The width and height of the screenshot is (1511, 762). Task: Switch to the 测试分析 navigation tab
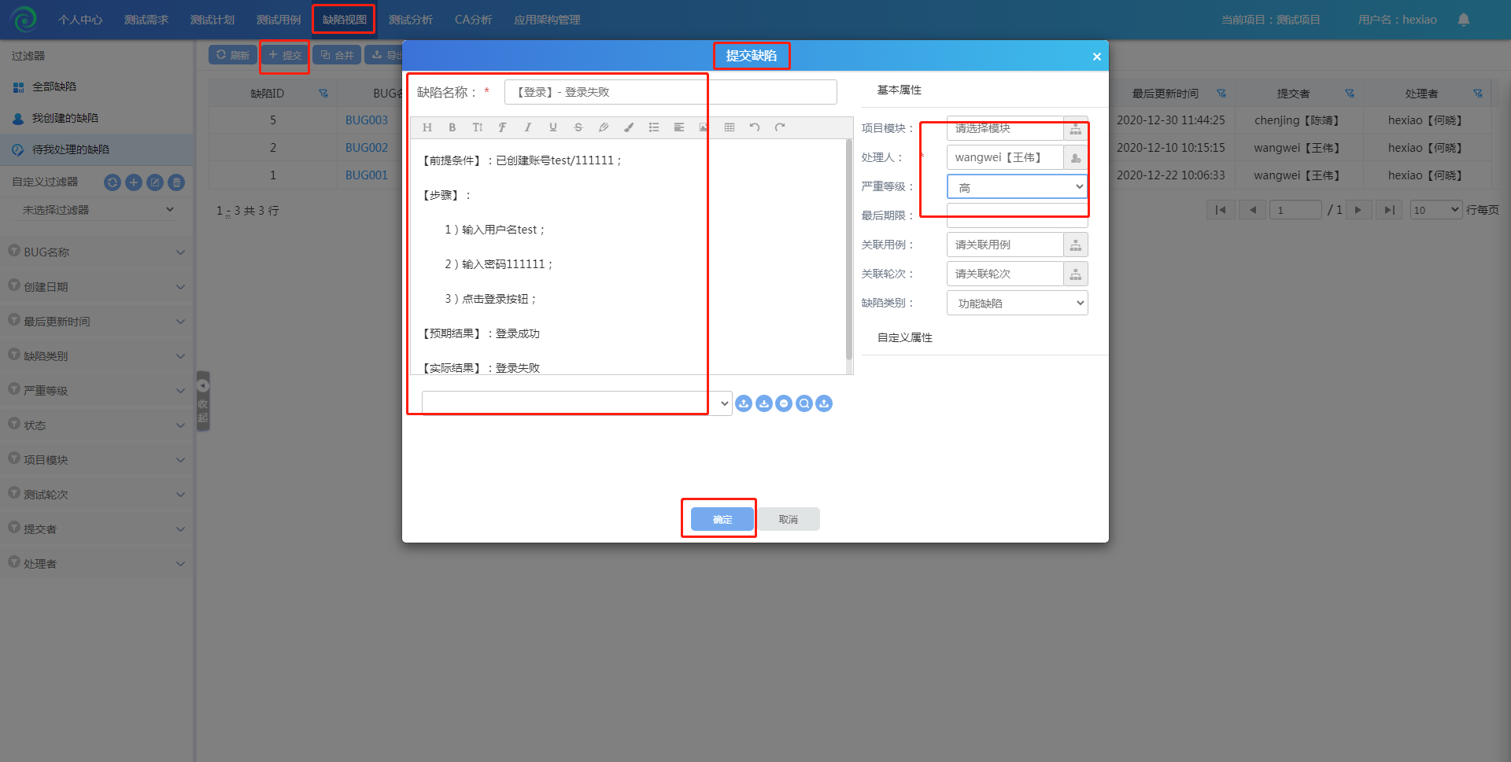click(410, 20)
